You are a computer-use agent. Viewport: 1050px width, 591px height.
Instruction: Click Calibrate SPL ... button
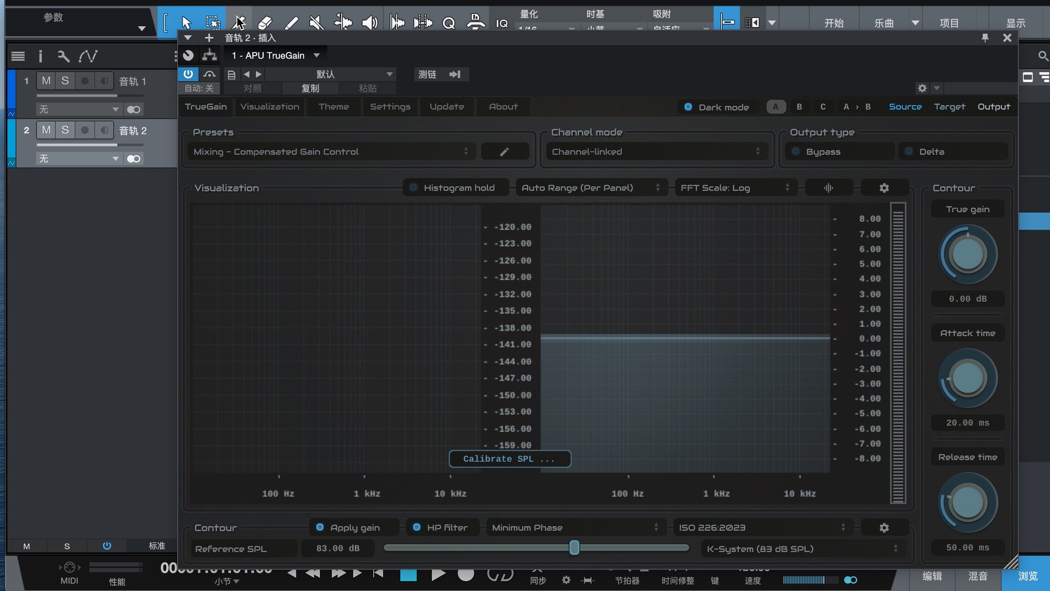(x=510, y=459)
